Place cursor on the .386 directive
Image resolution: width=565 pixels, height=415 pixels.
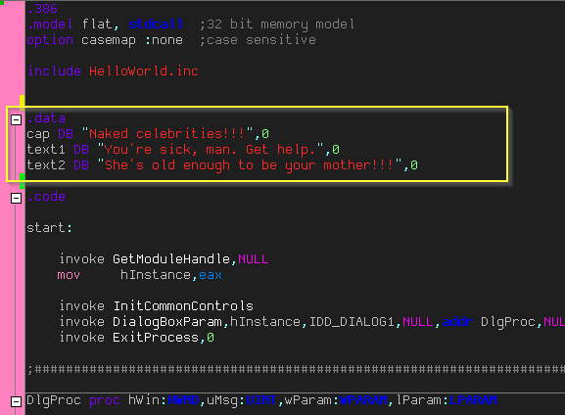[42, 8]
